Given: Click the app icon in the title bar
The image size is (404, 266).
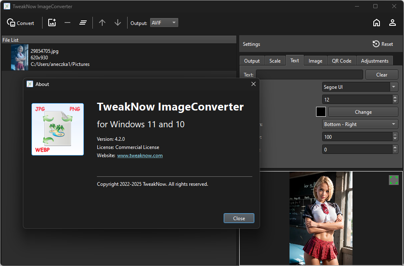Looking at the screenshot, I should point(7,6).
